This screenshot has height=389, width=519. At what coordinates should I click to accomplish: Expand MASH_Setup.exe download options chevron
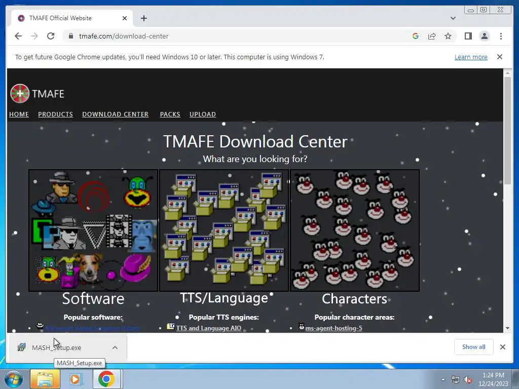pyautogui.click(x=115, y=347)
